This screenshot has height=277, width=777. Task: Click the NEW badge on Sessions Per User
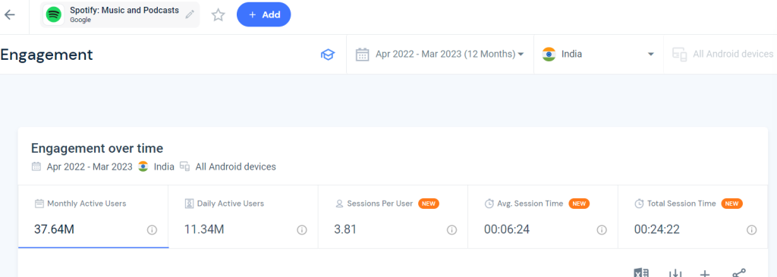[429, 204]
